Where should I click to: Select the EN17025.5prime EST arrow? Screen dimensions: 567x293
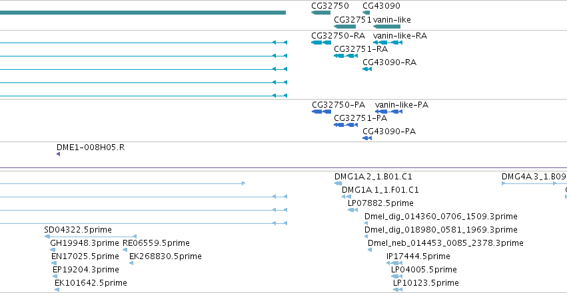(54, 264)
